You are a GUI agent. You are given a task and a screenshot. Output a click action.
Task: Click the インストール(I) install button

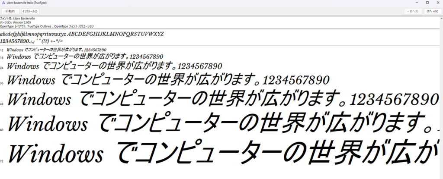[30, 11]
